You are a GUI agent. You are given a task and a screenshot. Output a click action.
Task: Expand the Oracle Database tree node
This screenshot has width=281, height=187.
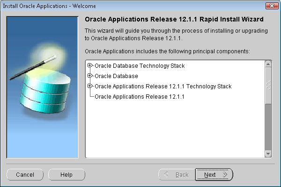coord(90,76)
